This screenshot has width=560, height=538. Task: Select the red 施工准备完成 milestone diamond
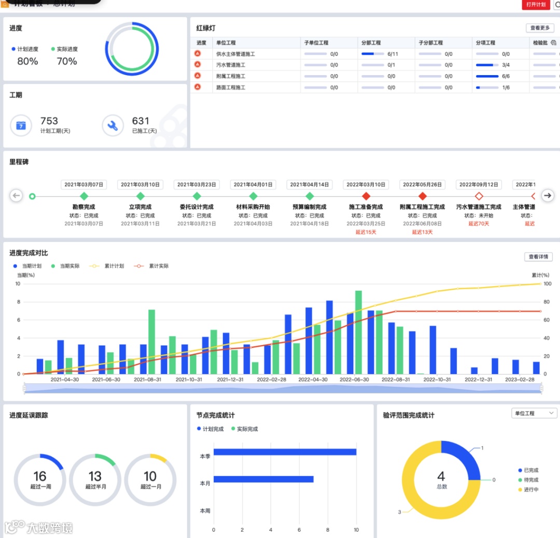tap(366, 196)
